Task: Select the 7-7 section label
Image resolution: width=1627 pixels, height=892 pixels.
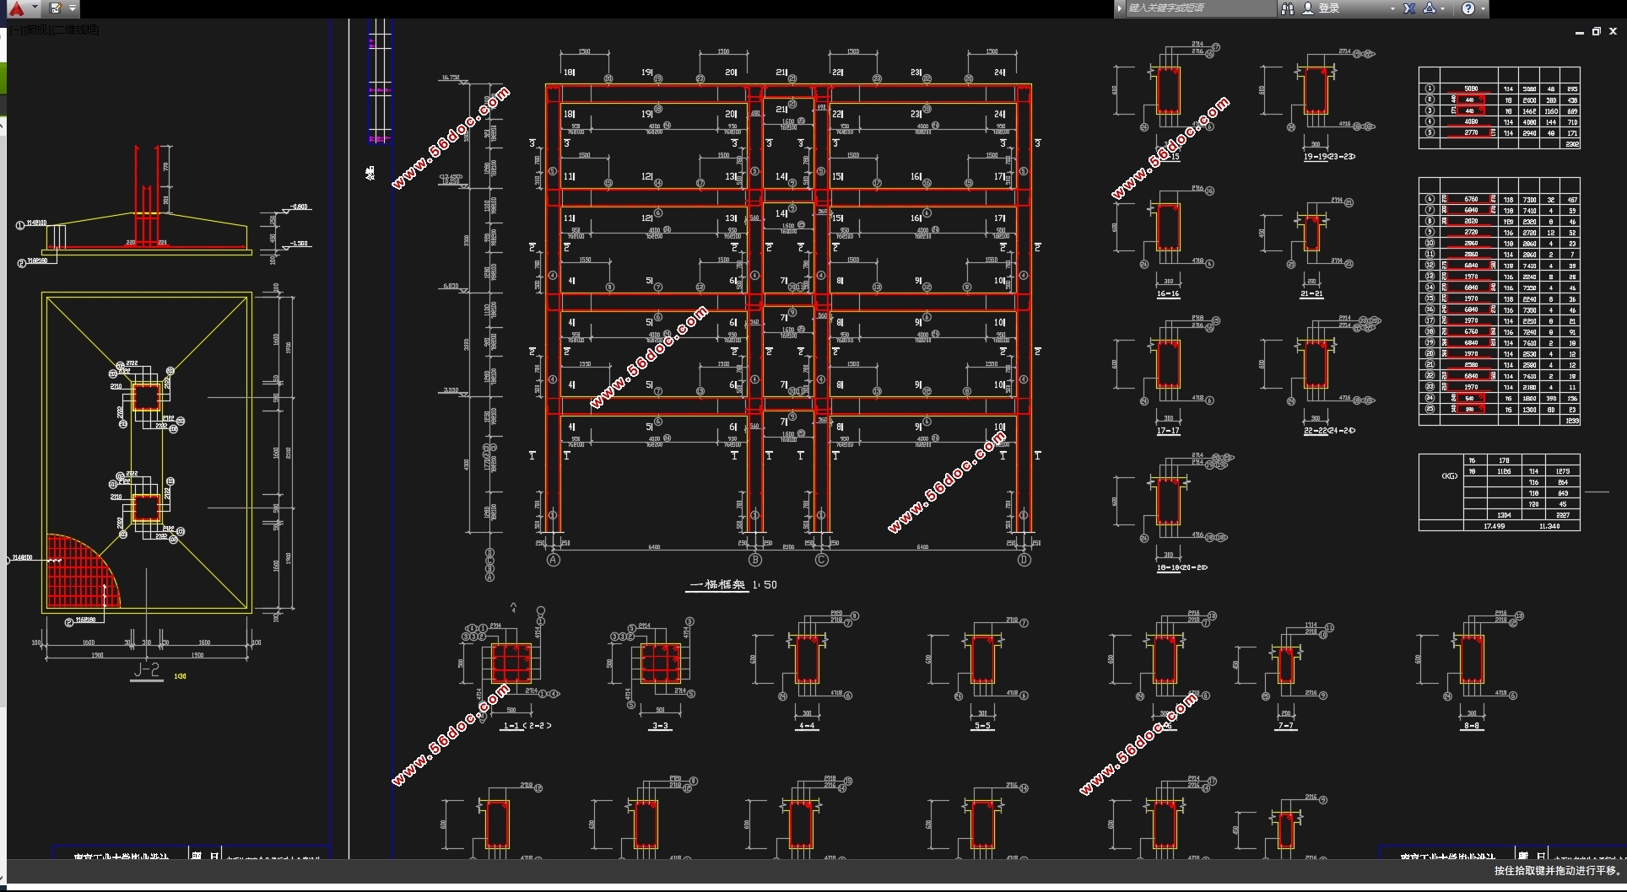Action: pyautogui.click(x=1286, y=725)
